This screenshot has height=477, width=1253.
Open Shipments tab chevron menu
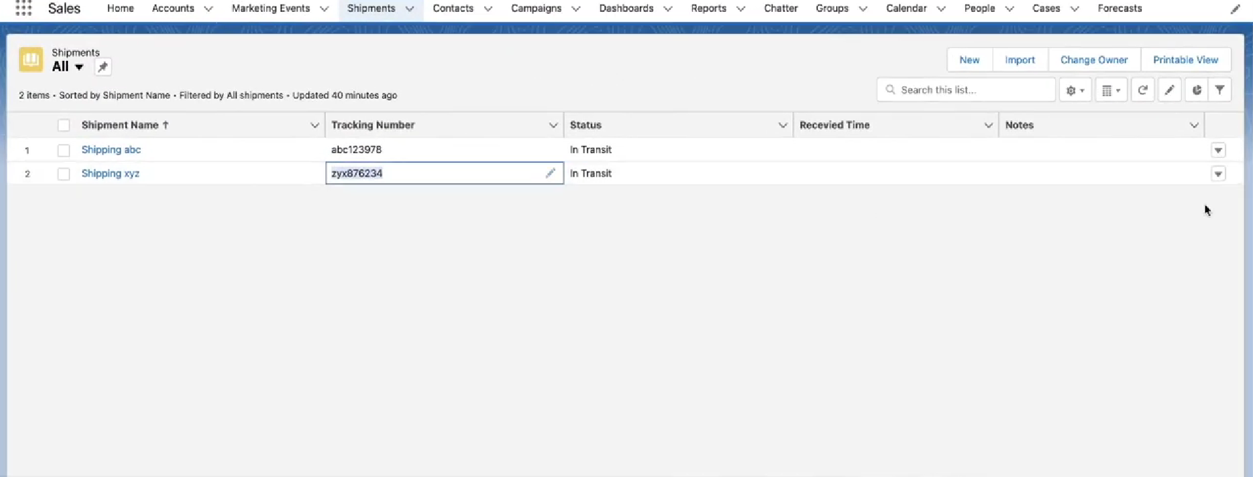click(410, 9)
